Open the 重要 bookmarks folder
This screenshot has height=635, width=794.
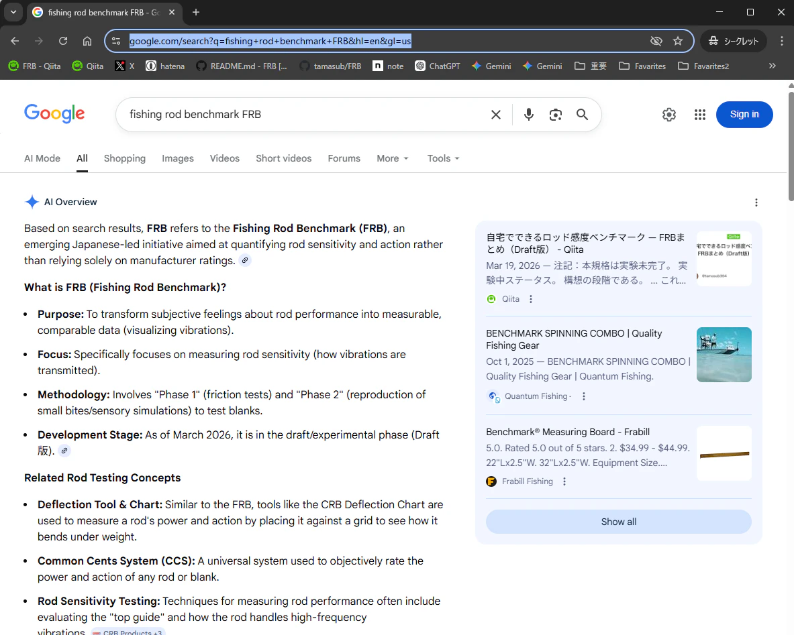(591, 66)
